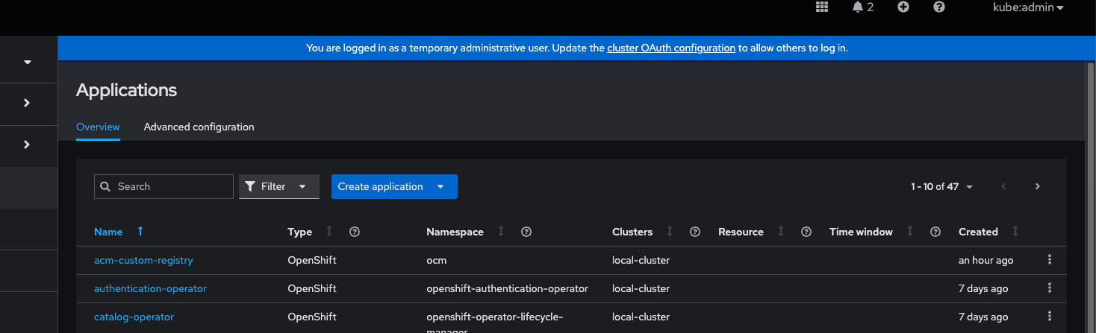This screenshot has height=333, width=1096.
Task: Open the help question mark icon in header
Action: tap(939, 7)
